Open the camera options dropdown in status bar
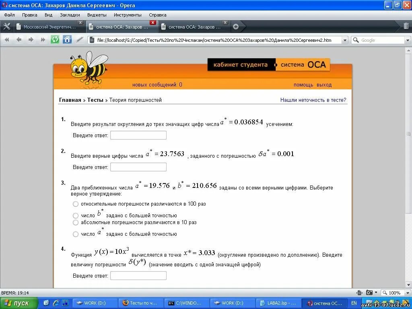The width and height of the screenshot is (412, 309). coord(376,293)
